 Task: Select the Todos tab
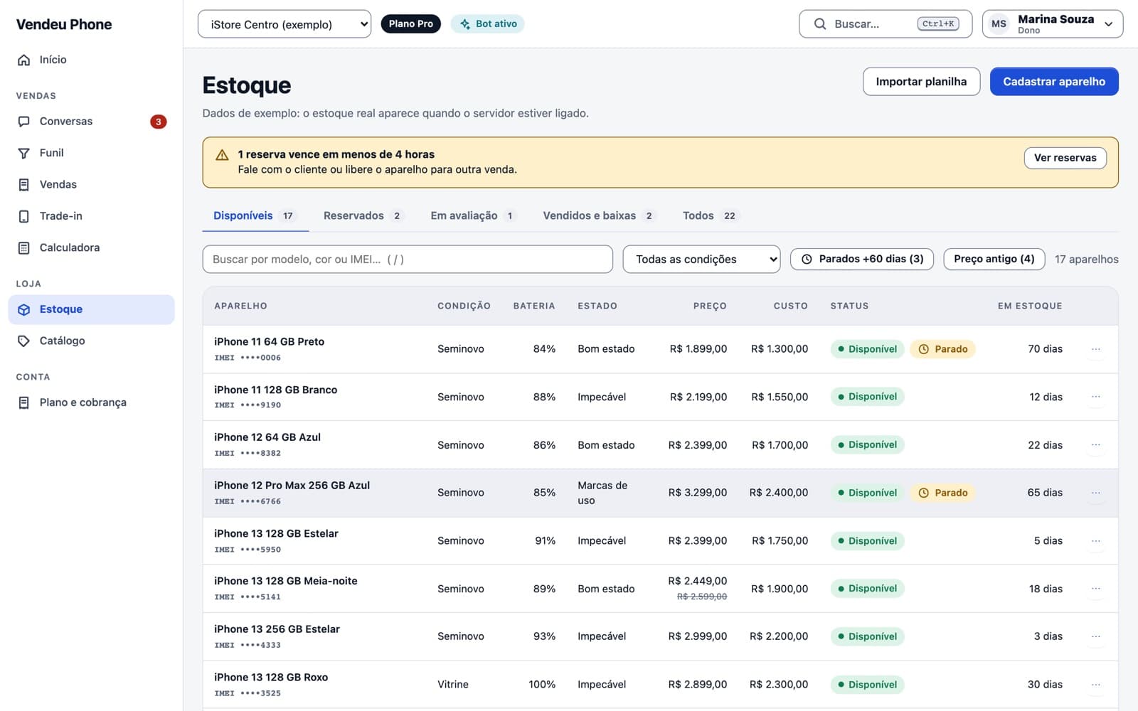tap(711, 216)
